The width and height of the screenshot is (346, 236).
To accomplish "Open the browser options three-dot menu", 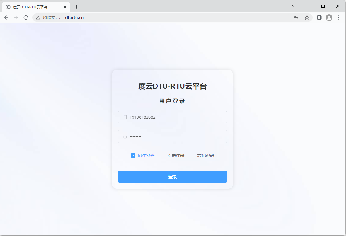I will 339,18.
